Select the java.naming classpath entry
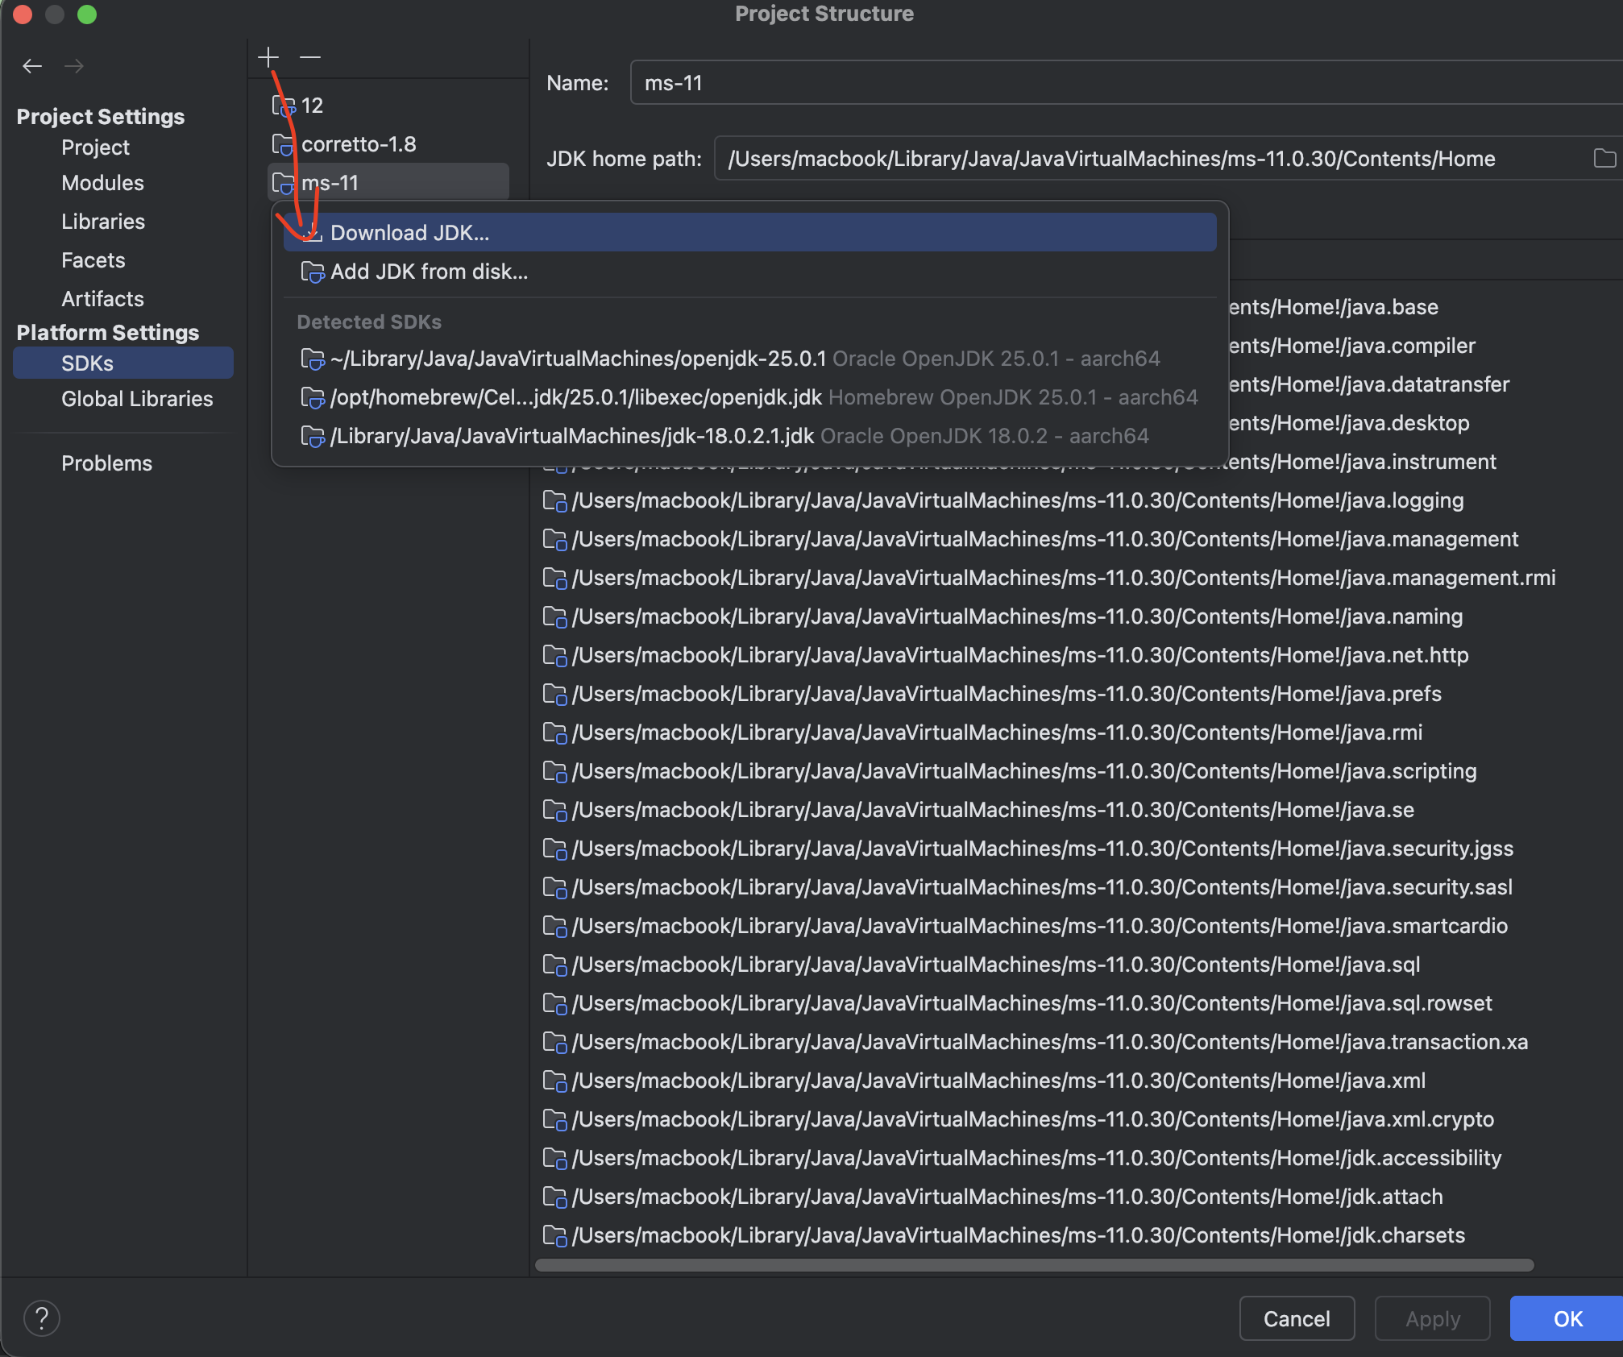 point(1002,616)
